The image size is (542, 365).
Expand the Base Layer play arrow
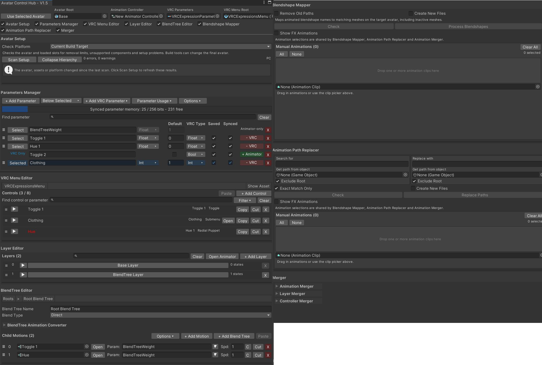click(23, 265)
